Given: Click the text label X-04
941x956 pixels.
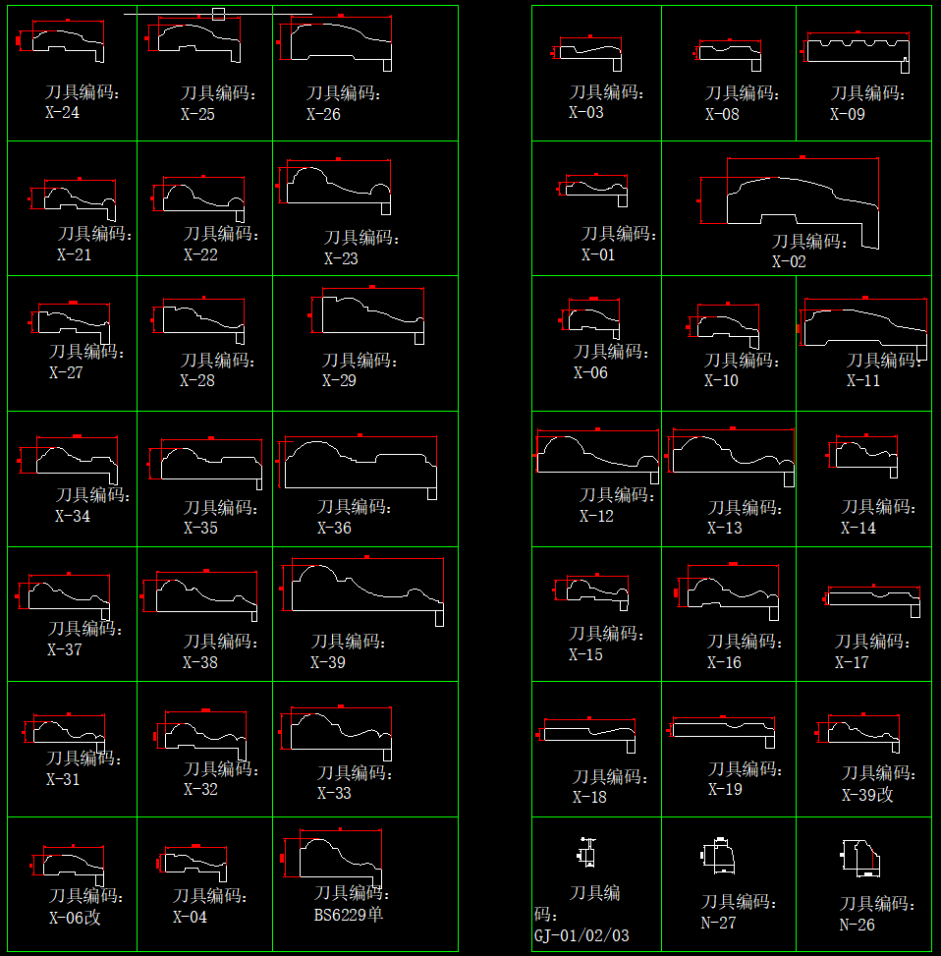Looking at the screenshot, I should tap(190, 918).
